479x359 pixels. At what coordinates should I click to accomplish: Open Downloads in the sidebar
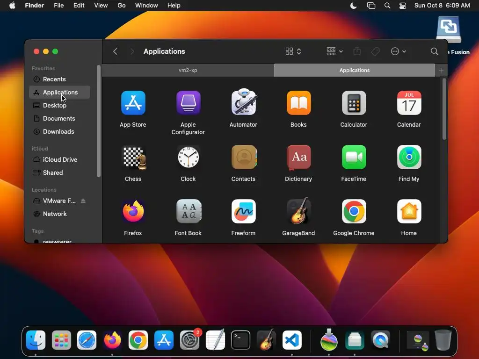(x=59, y=131)
